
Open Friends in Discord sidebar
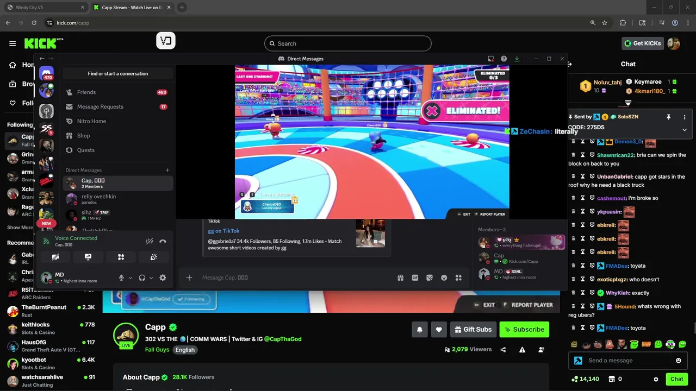(118, 92)
